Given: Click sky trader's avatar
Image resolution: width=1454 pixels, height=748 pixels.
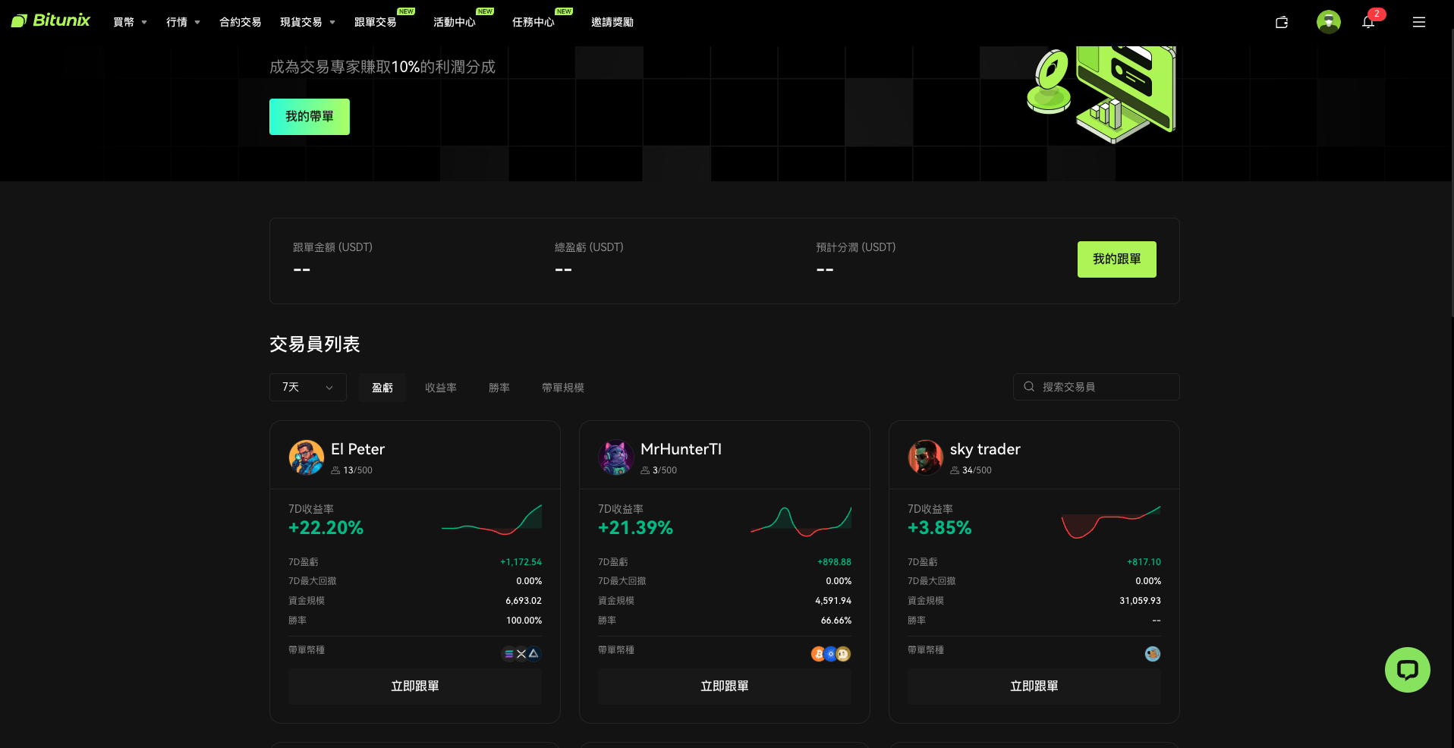Looking at the screenshot, I should 926,457.
